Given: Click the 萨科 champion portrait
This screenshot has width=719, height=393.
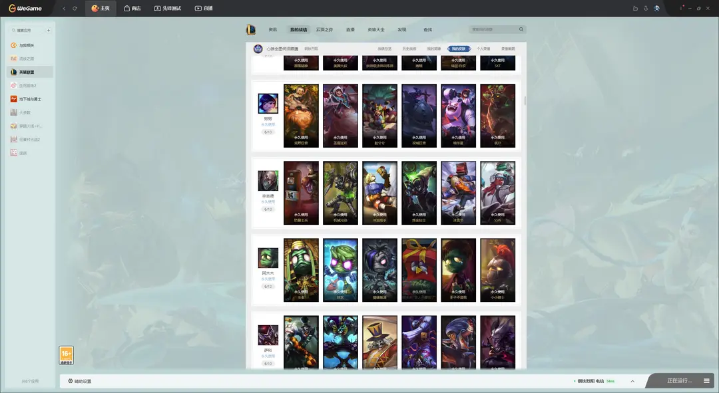Looking at the screenshot, I should pyautogui.click(x=268, y=335).
